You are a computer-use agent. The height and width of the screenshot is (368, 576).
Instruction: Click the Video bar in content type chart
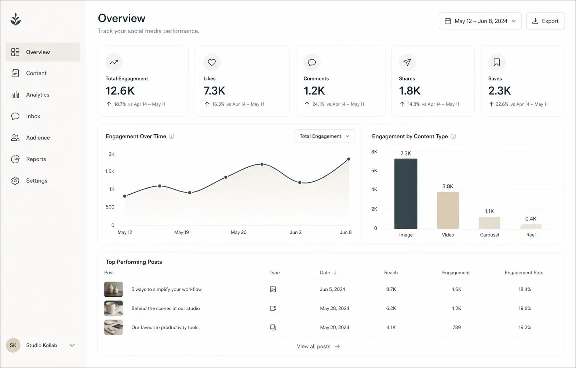448,211
